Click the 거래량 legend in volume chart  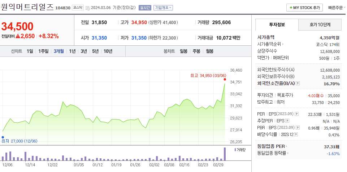[240, 150]
